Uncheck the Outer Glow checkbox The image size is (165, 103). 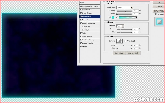tap(81, 17)
